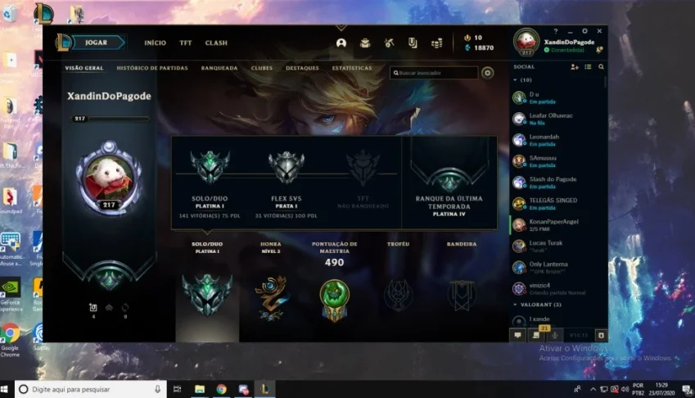Collapse the friends group (10)
The height and width of the screenshot is (398, 695).
click(x=515, y=80)
